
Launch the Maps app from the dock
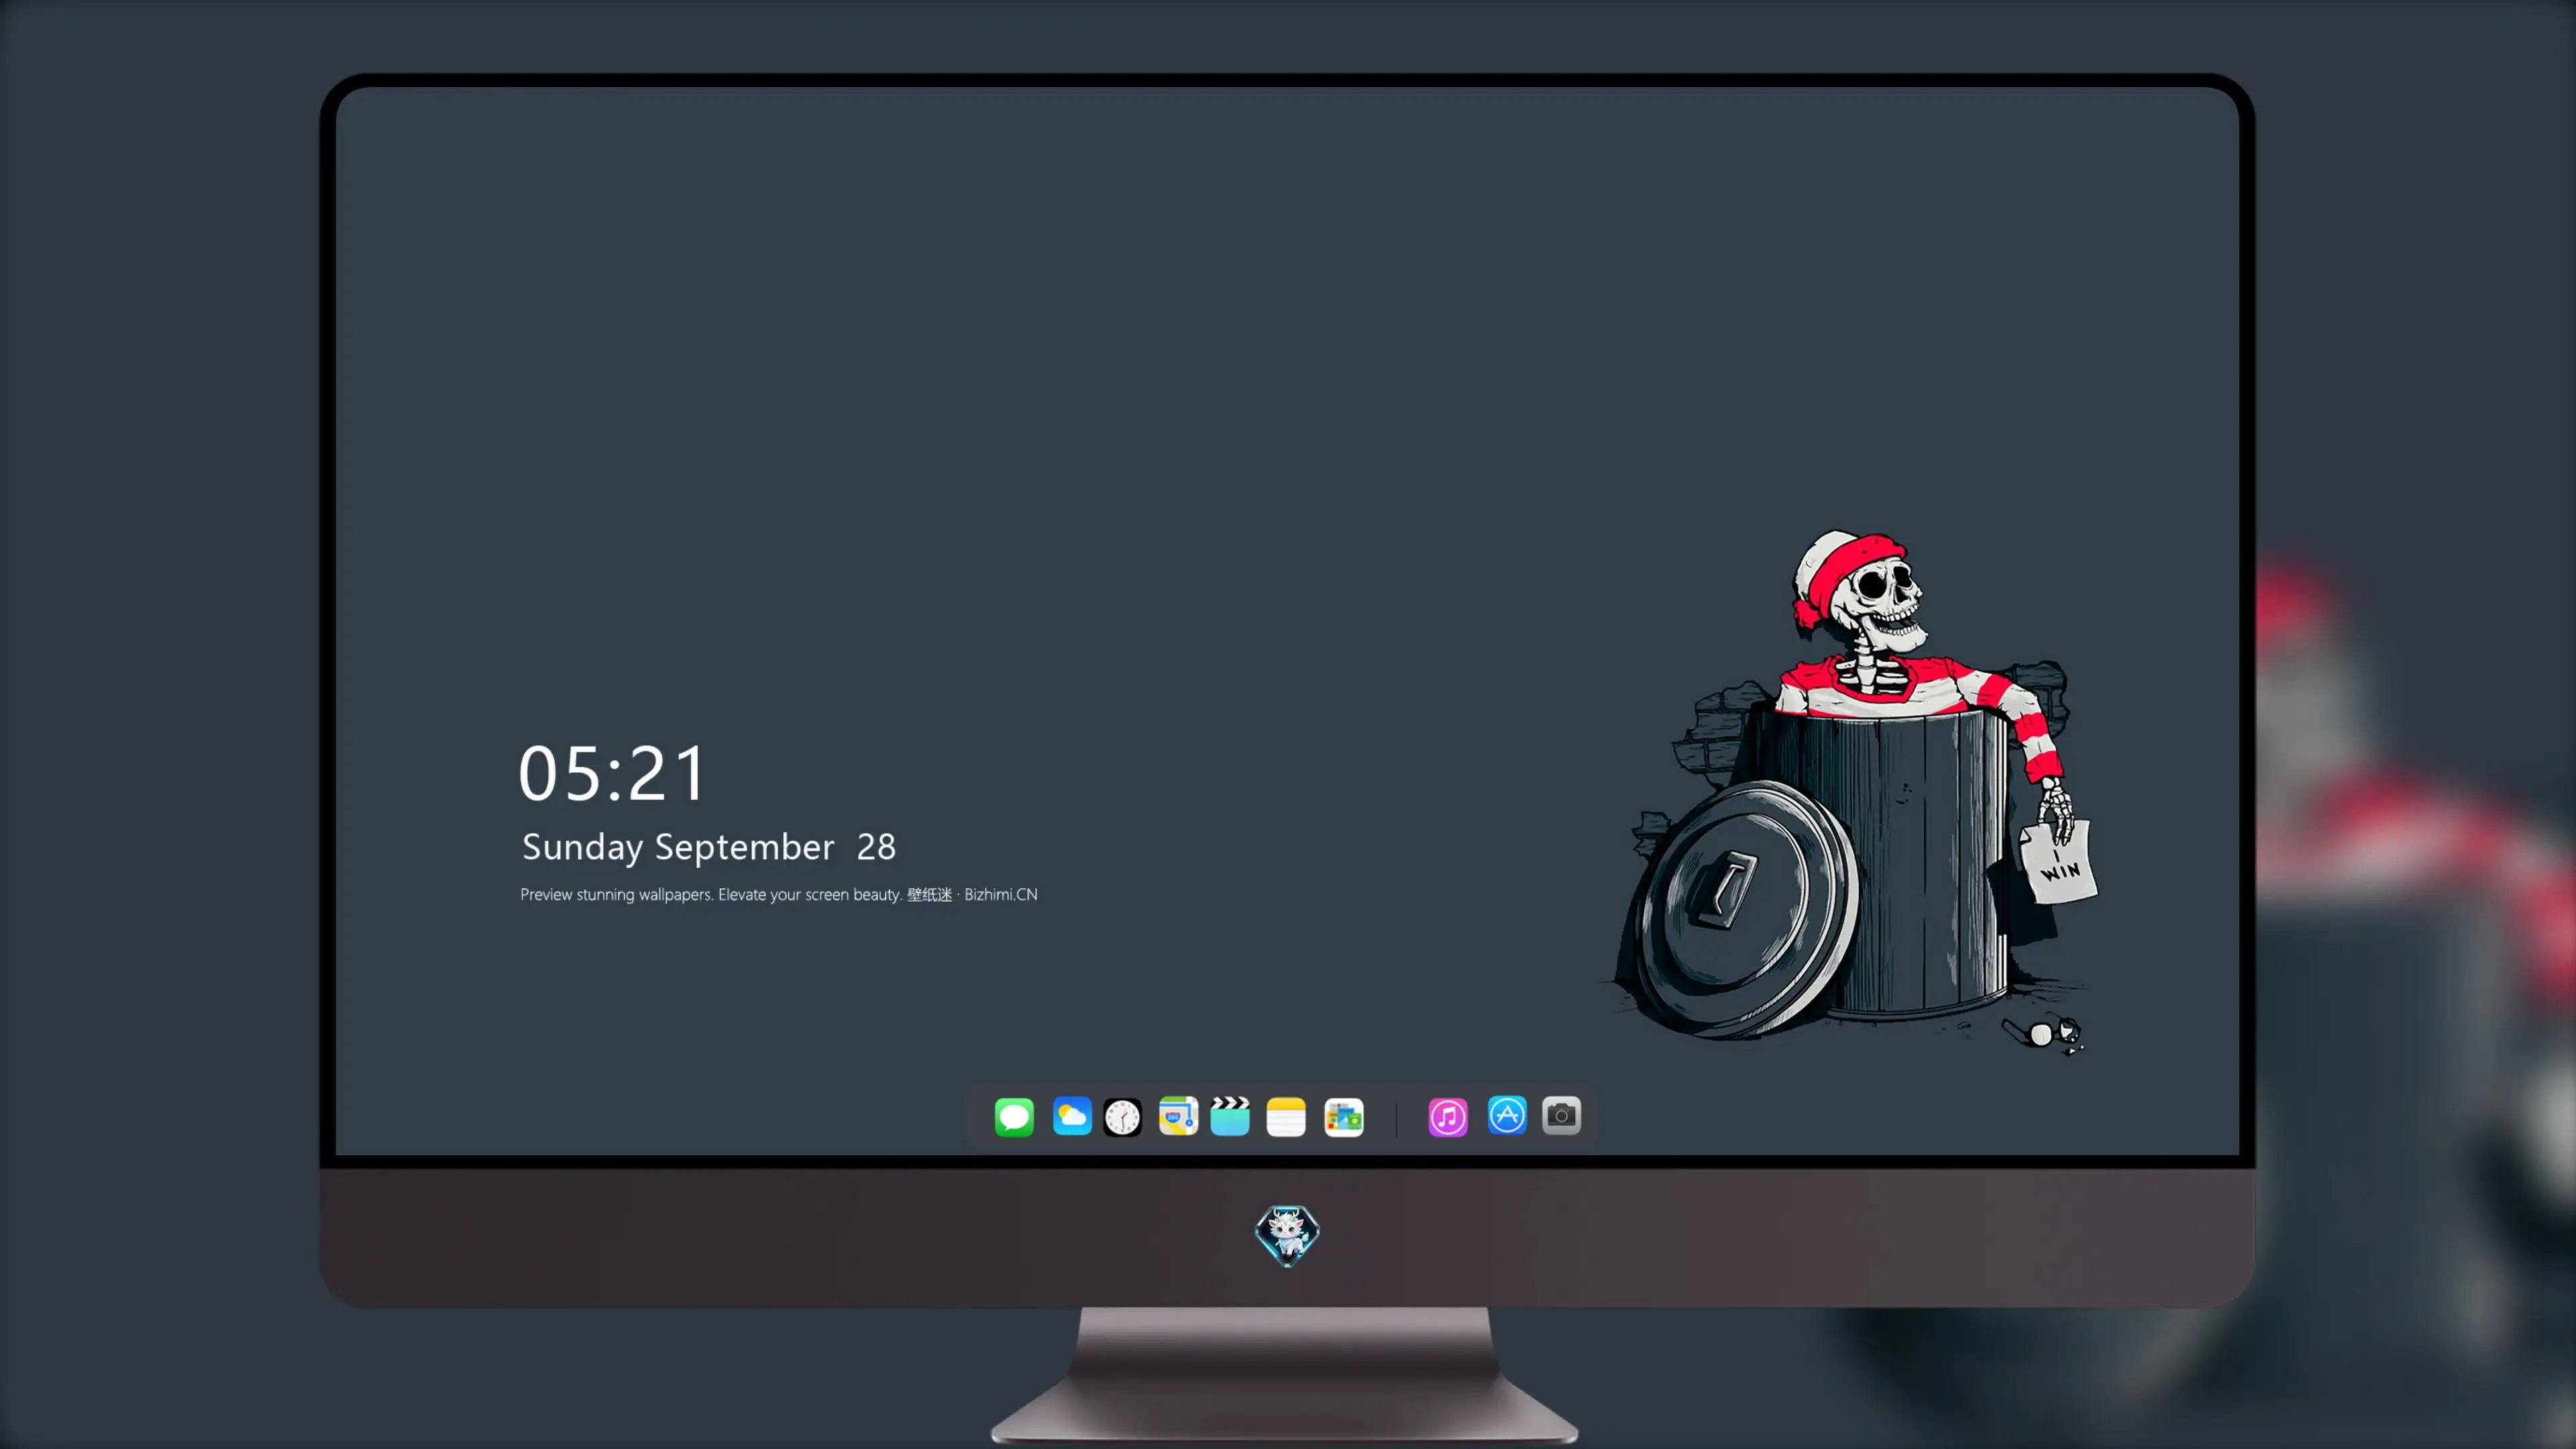(x=1178, y=1116)
